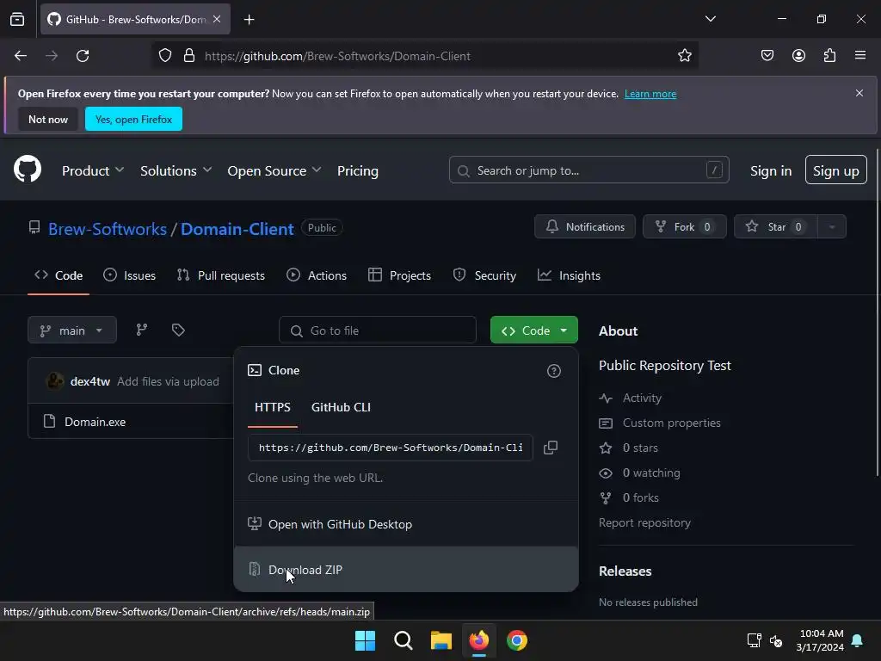Screen dimensions: 881x661
Task: Dismiss the Firefox startup notification bar
Action: [859, 93]
